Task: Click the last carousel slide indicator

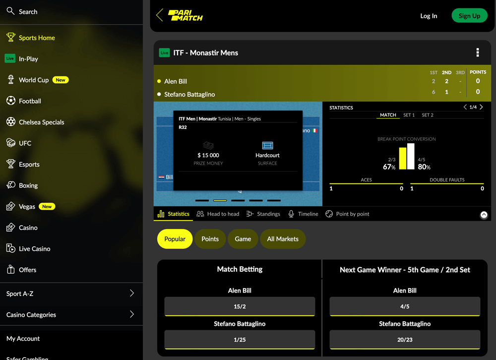Action: tap(274, 200)
